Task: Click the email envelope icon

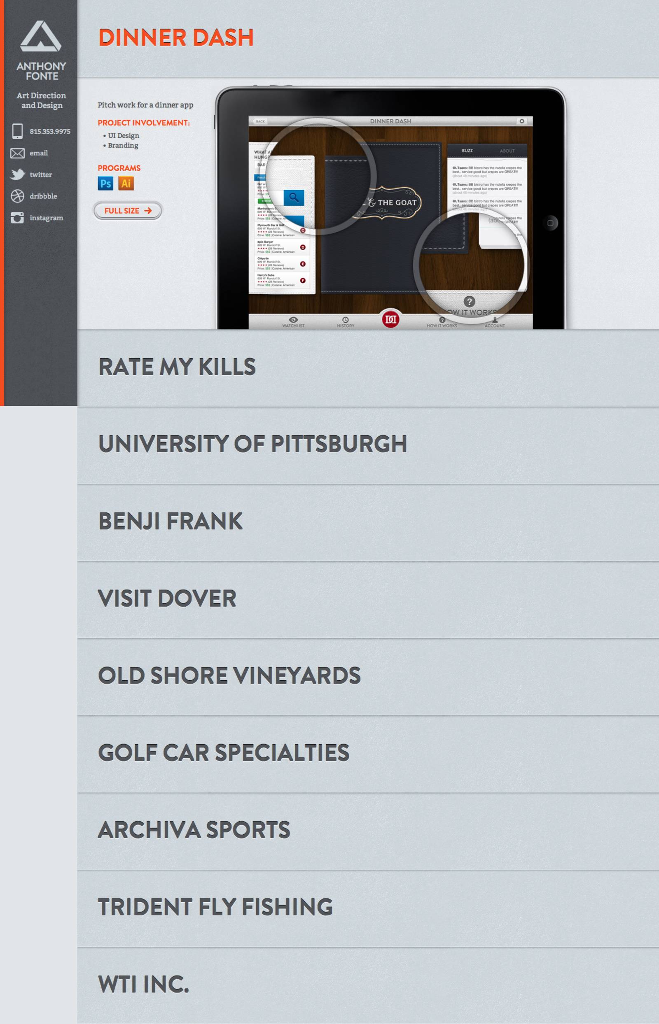Action: [17, 153]
